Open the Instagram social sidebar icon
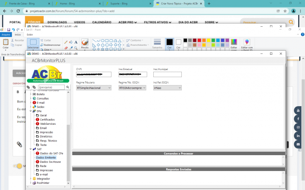 (298, 127)
